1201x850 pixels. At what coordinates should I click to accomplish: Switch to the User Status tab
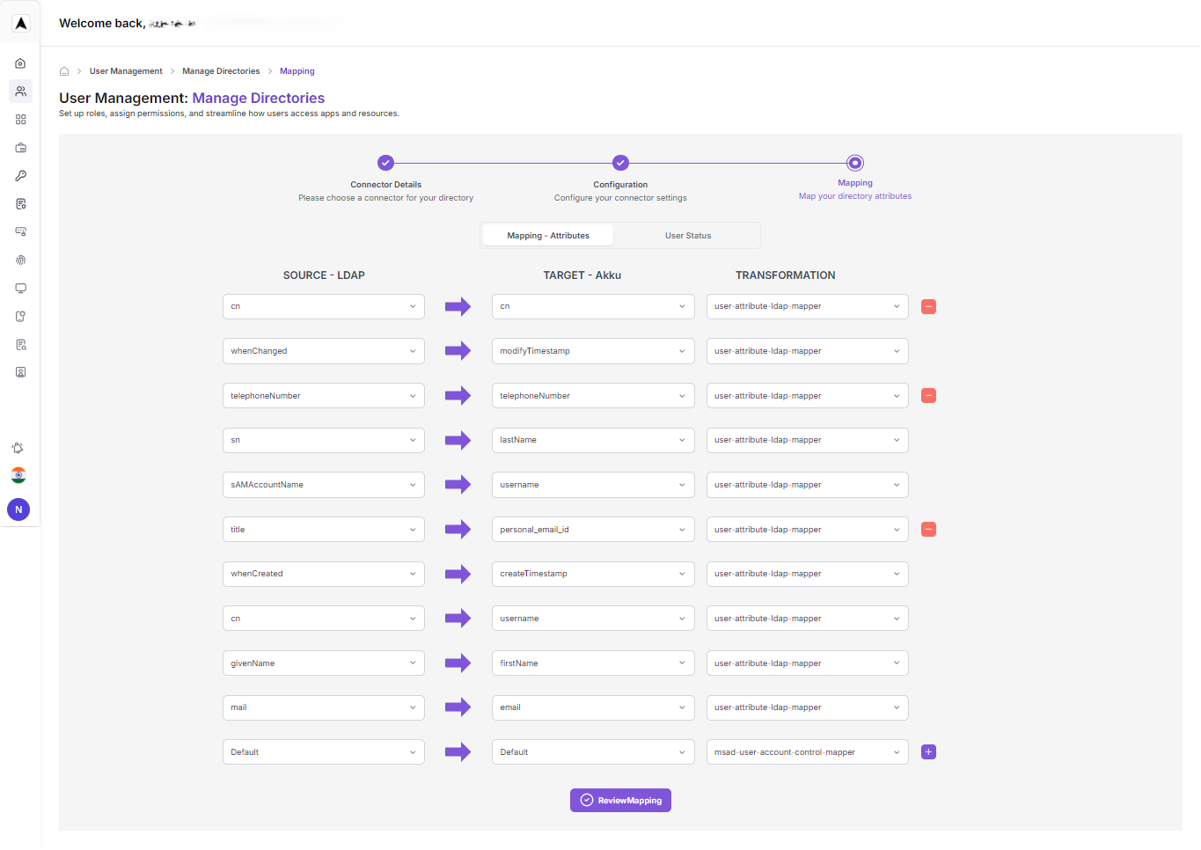687,235
